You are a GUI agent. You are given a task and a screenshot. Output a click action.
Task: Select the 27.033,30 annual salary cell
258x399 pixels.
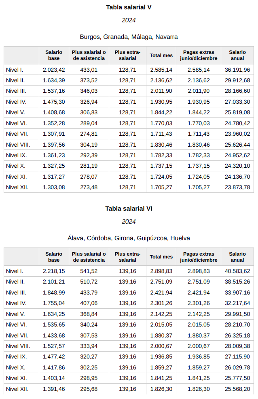click(237, 102)
